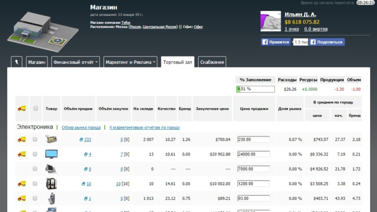The height and width of the screenshot is (212, 377).
Task: Open the desktop computer product icon
Action: [x=51, y=169]
